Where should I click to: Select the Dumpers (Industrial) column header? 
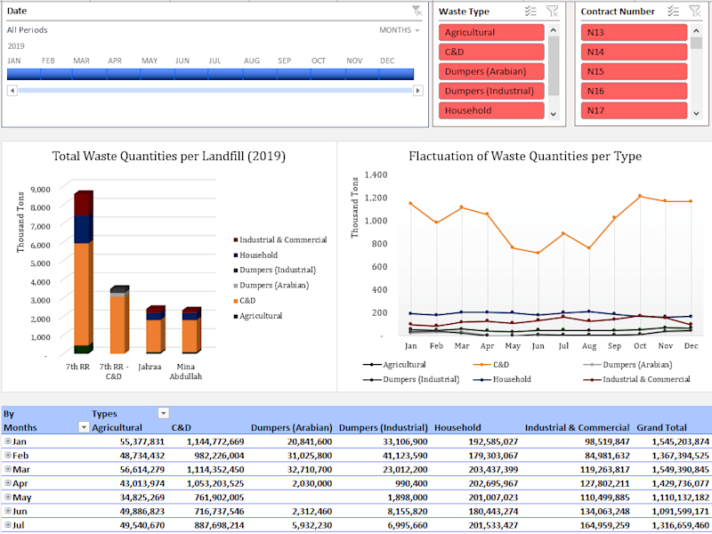pos(384,427)
